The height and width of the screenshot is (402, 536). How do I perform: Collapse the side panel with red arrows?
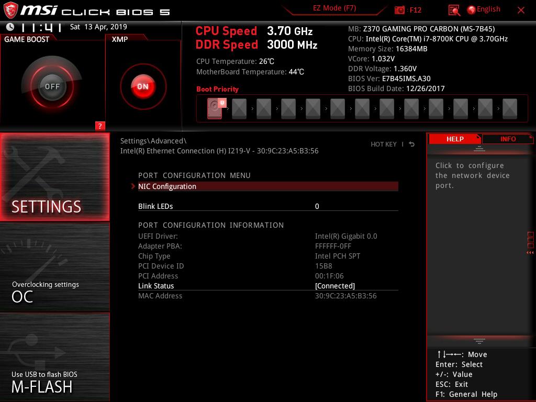point(530,253)
